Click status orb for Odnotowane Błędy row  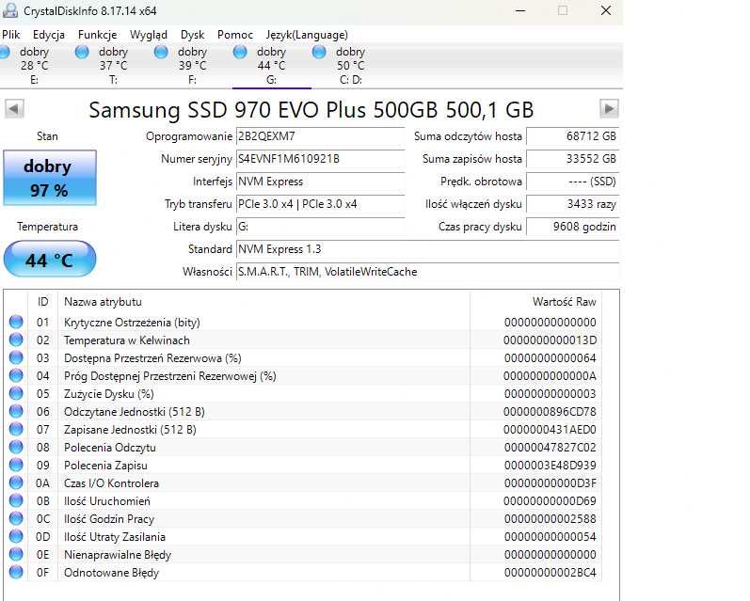[x=16, y=572]
